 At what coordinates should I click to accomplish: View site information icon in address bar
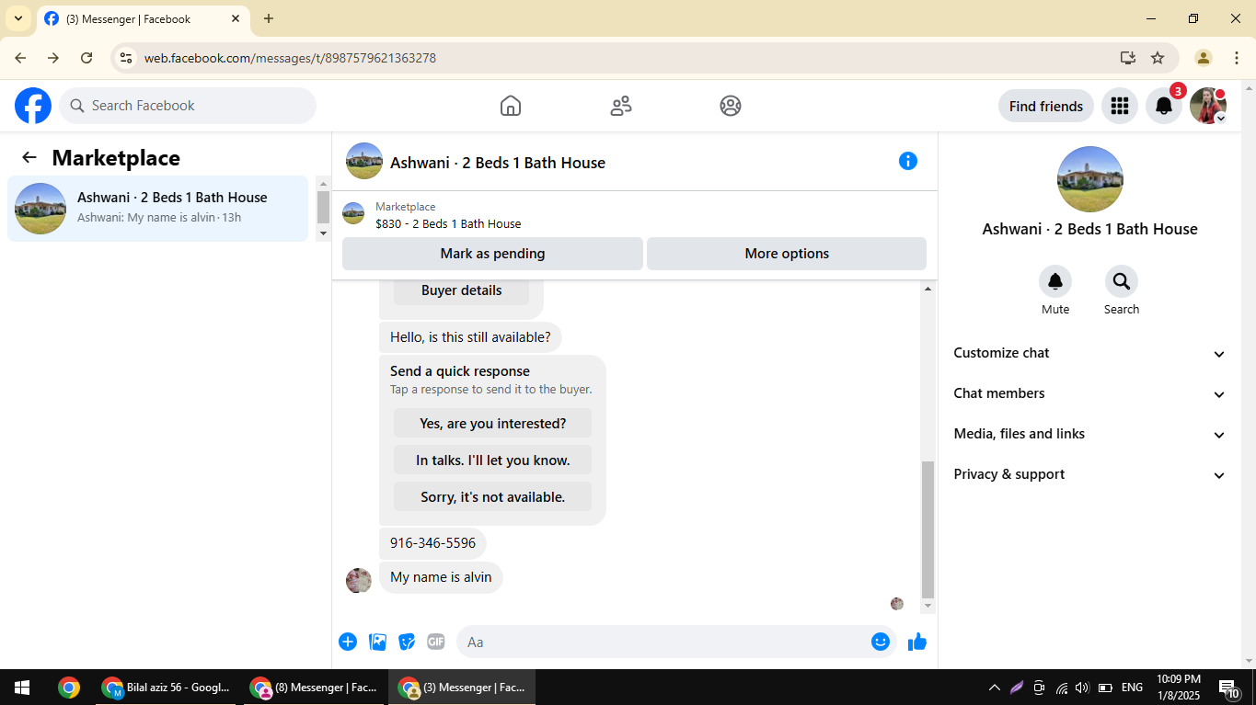tap(126, 58)
